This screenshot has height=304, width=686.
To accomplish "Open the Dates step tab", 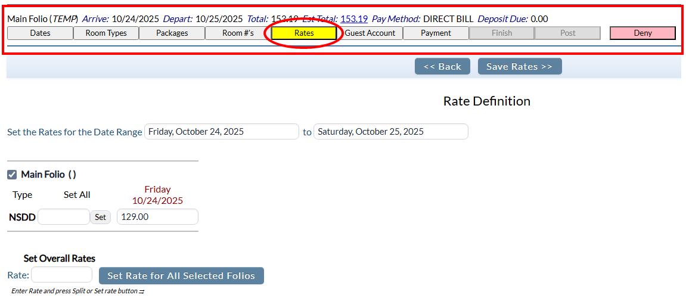I will point(40,33).
